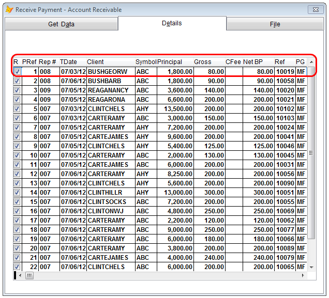
Task: Click Ref cell 10077
Action: click(285, 229)
